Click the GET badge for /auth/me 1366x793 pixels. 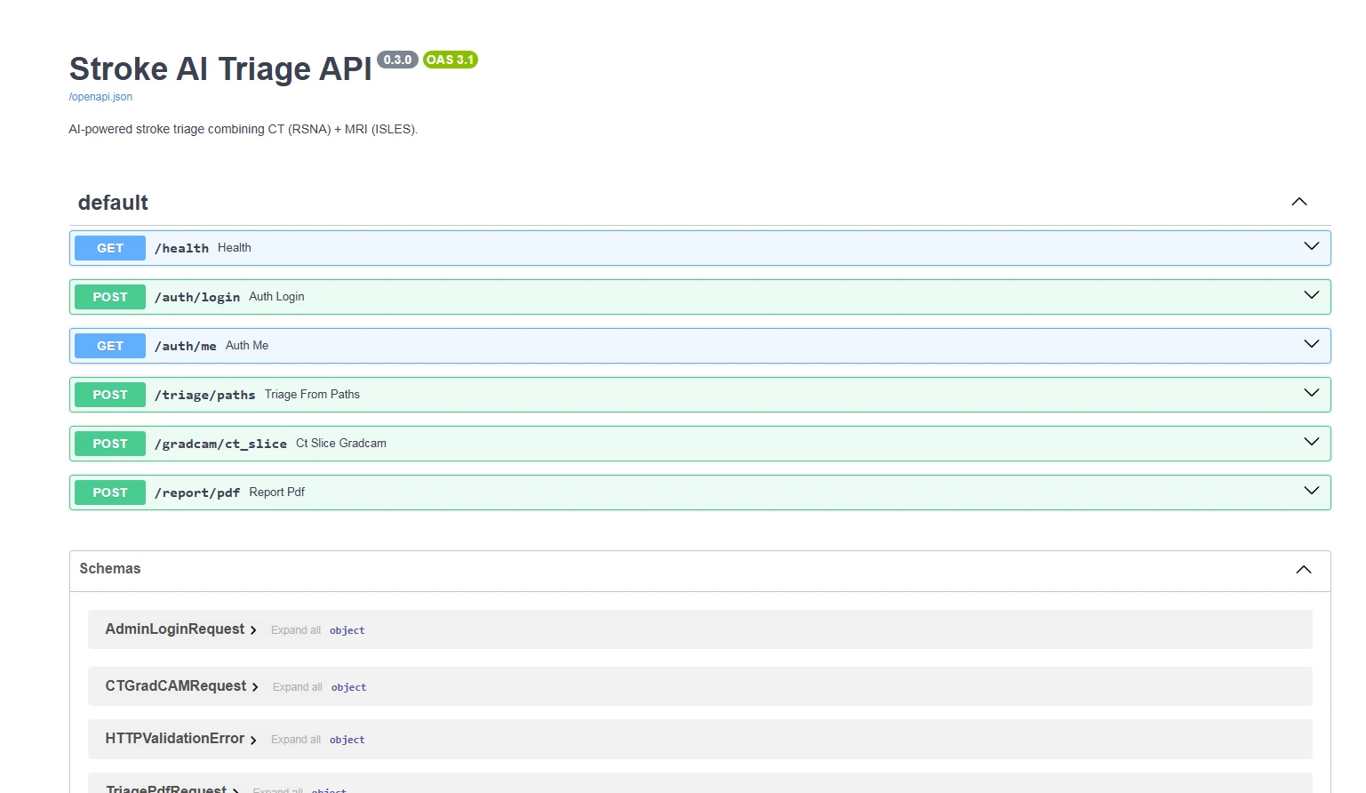tap(110, 346)
